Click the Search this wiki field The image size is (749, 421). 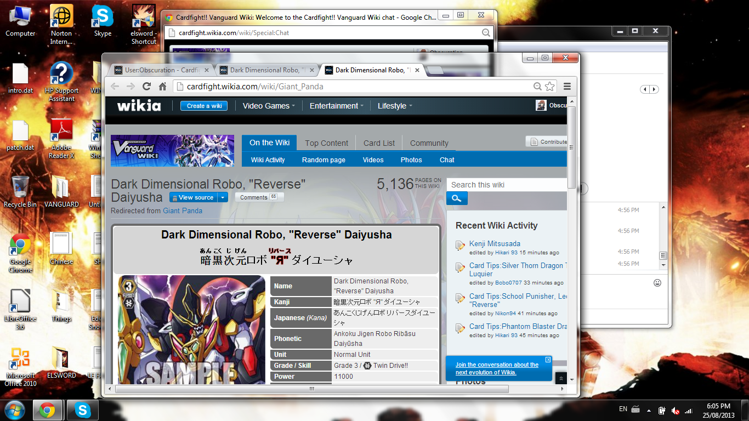click(x=507, y=185)
